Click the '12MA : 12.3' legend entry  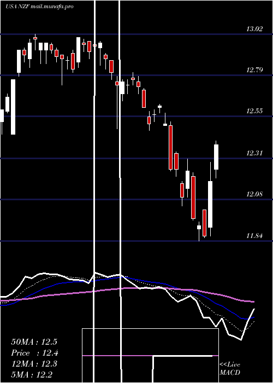34,364
